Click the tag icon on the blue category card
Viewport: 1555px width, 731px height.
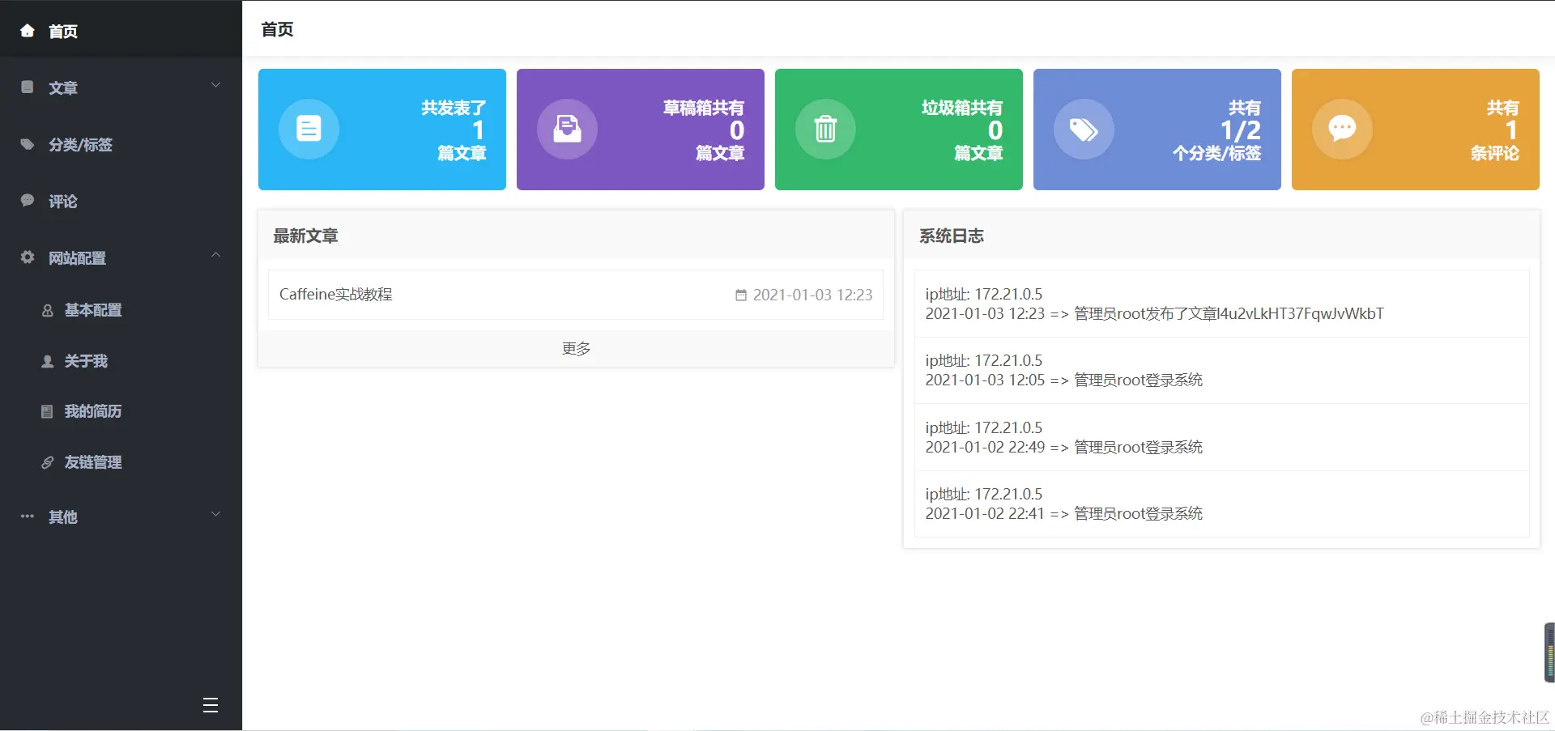coord(1084,129)
